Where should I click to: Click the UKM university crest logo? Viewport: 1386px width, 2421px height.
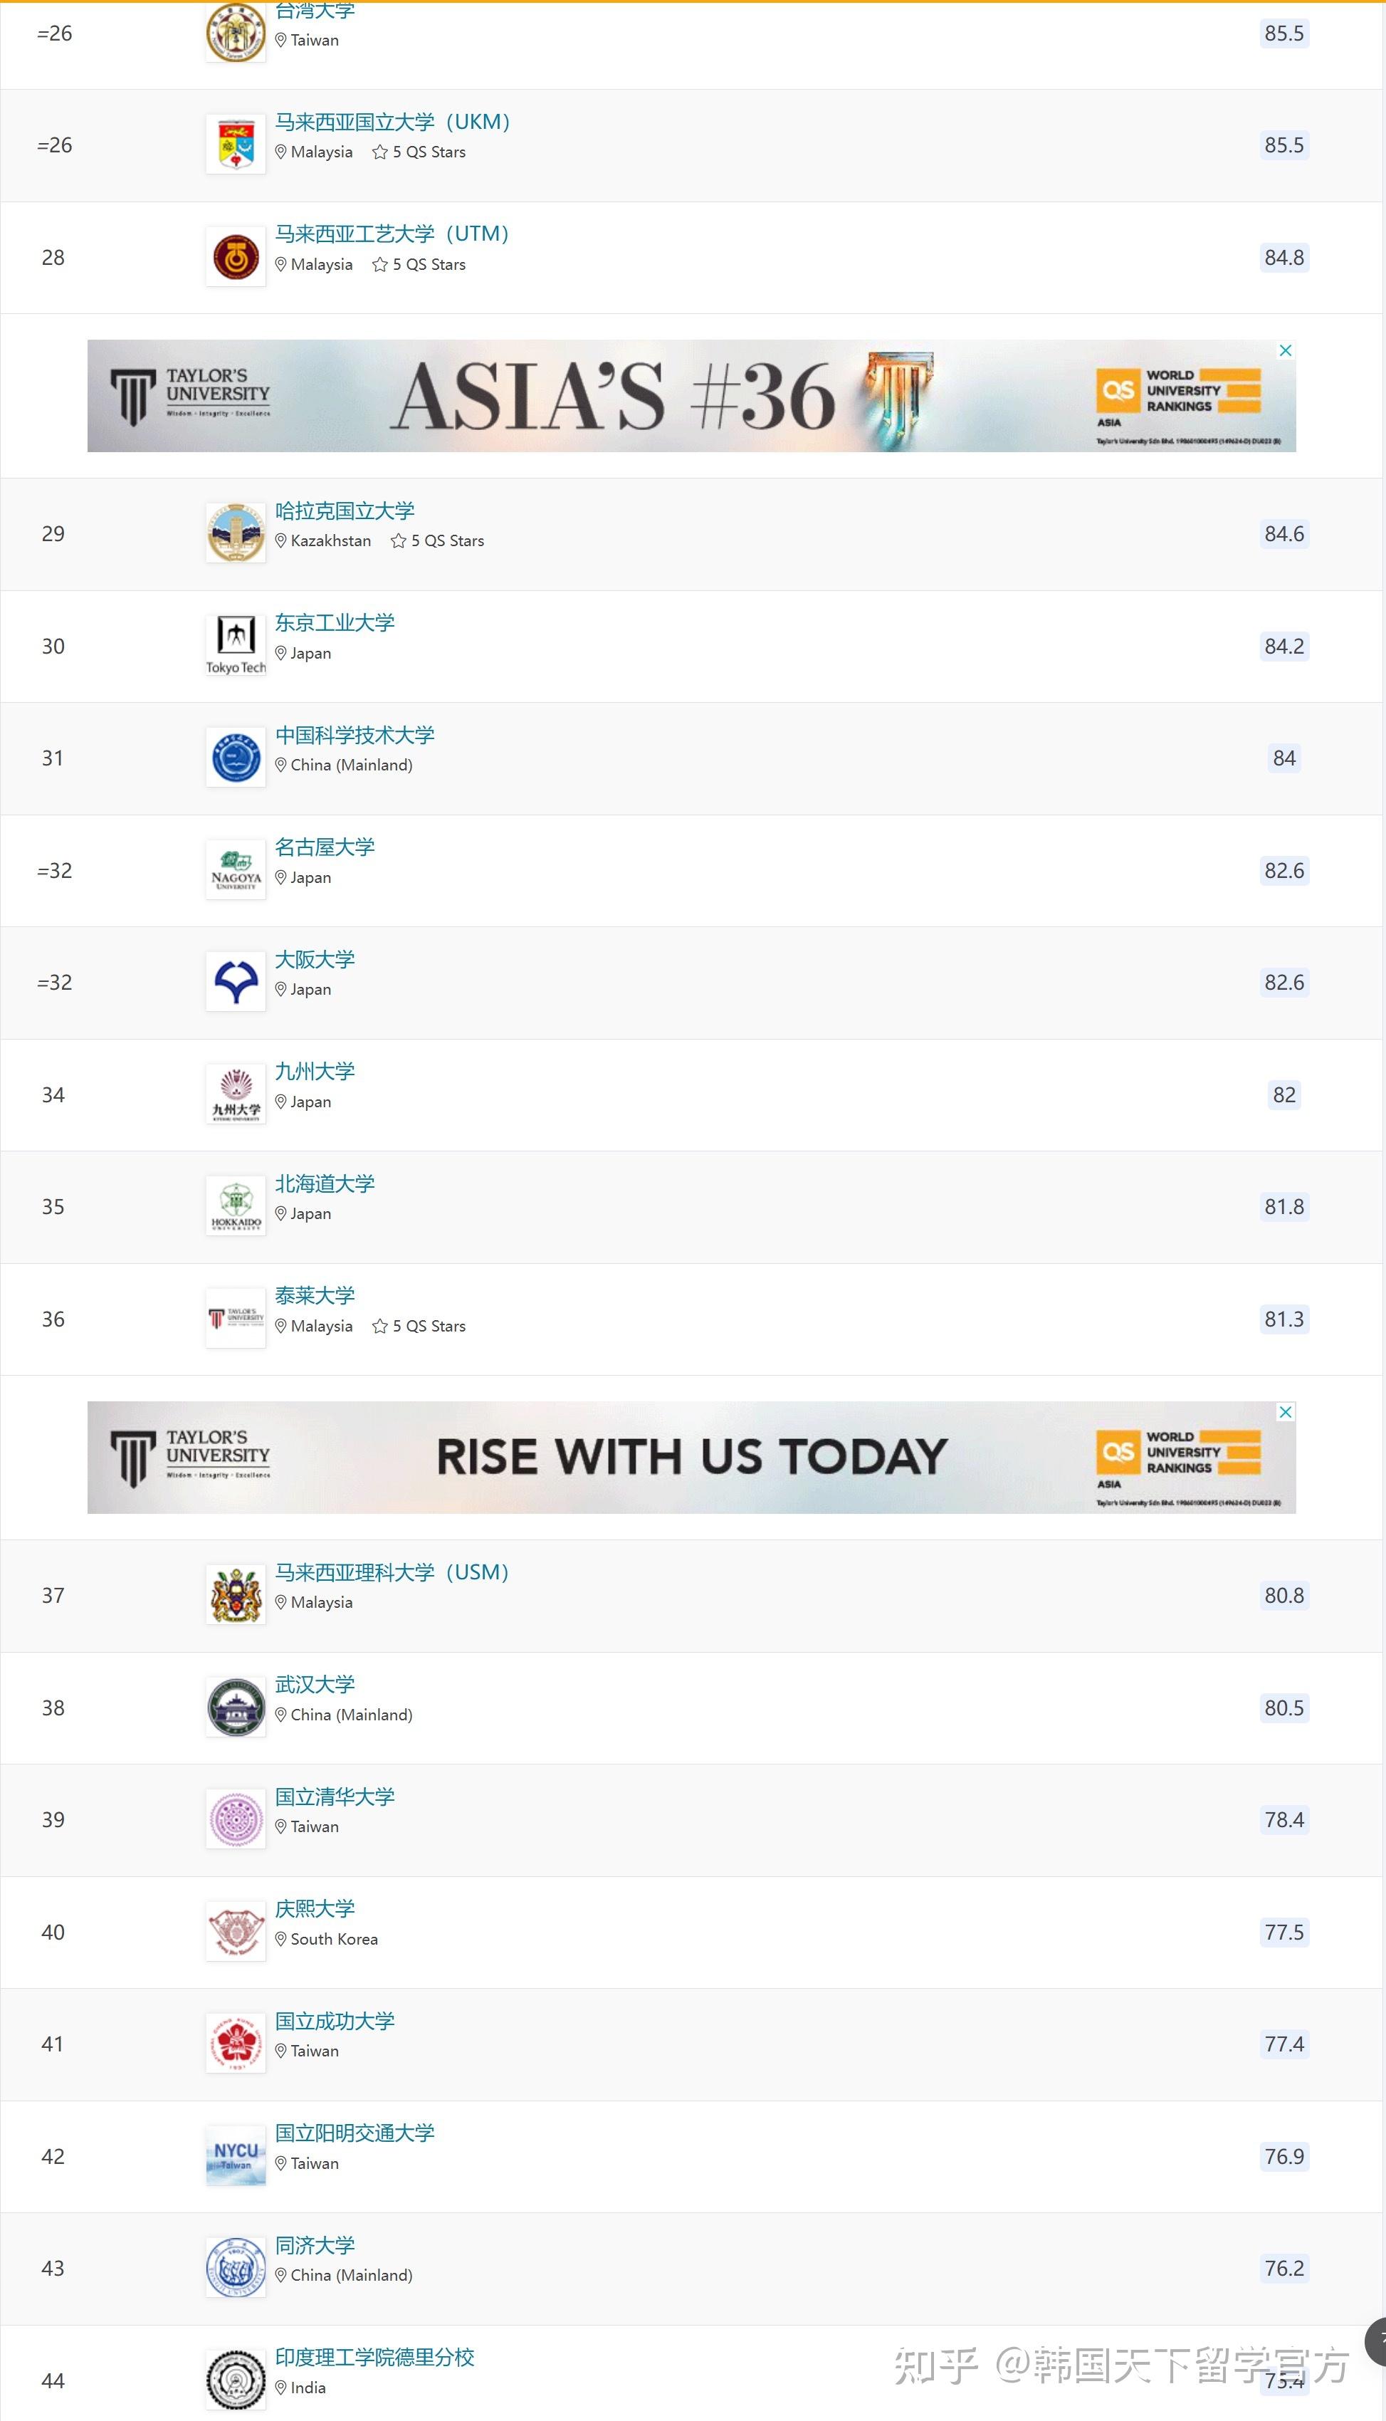tap(235, 145)
